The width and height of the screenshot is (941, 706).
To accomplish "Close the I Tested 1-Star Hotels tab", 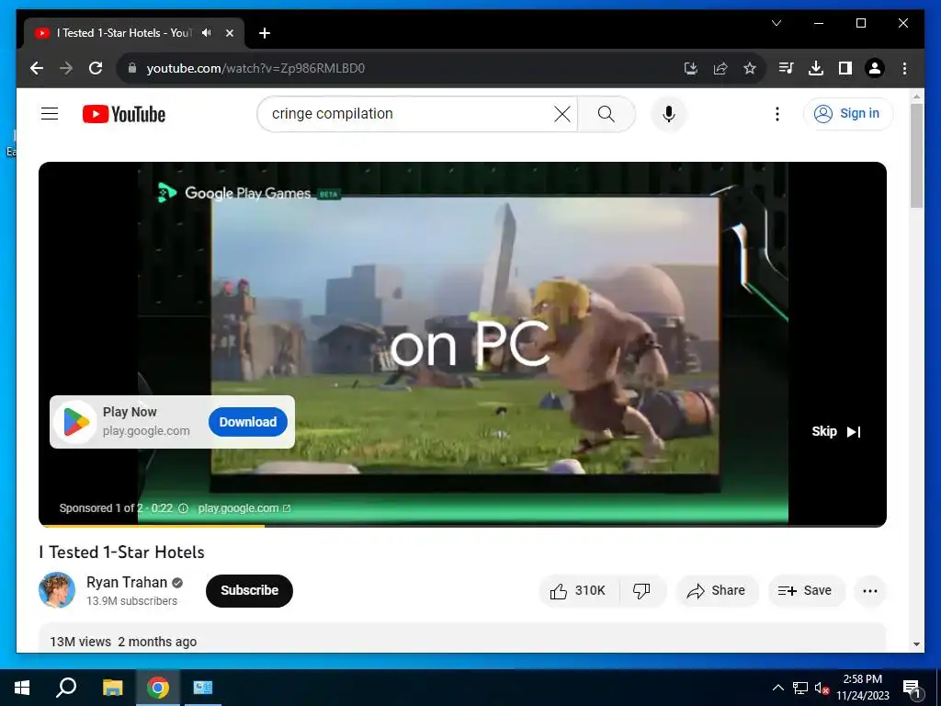I will coord(229,33).
